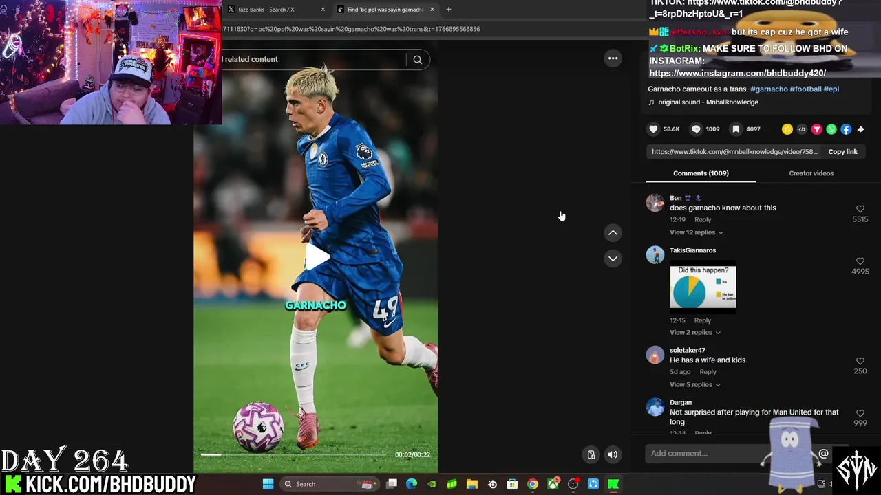The width and height of the screenshot is (881, 495).
Task: Save video with the bookmark icon
Action: [x=736, y=129]
